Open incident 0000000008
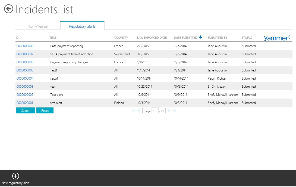Image resolution: width=296 pixels, height=187 pixels. [x=25, y=46]
